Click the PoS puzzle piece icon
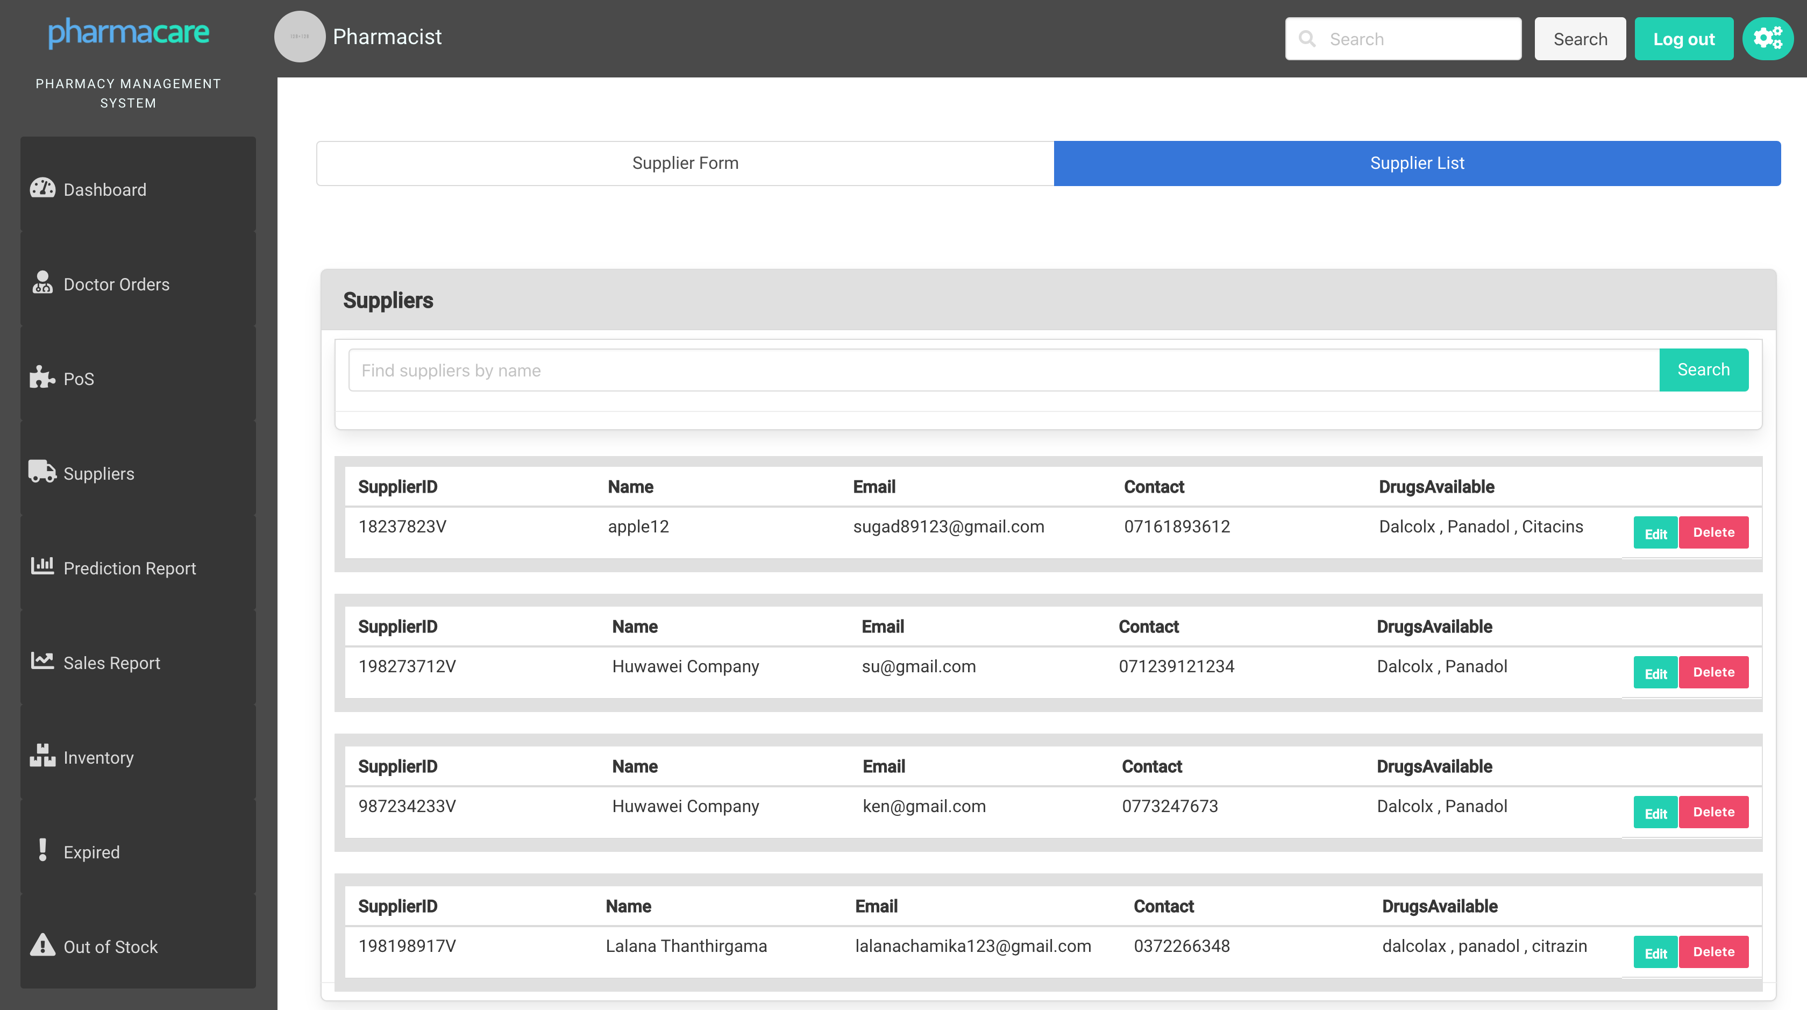The width and height of the screenshot is (1807, 1010). point(42,378)
